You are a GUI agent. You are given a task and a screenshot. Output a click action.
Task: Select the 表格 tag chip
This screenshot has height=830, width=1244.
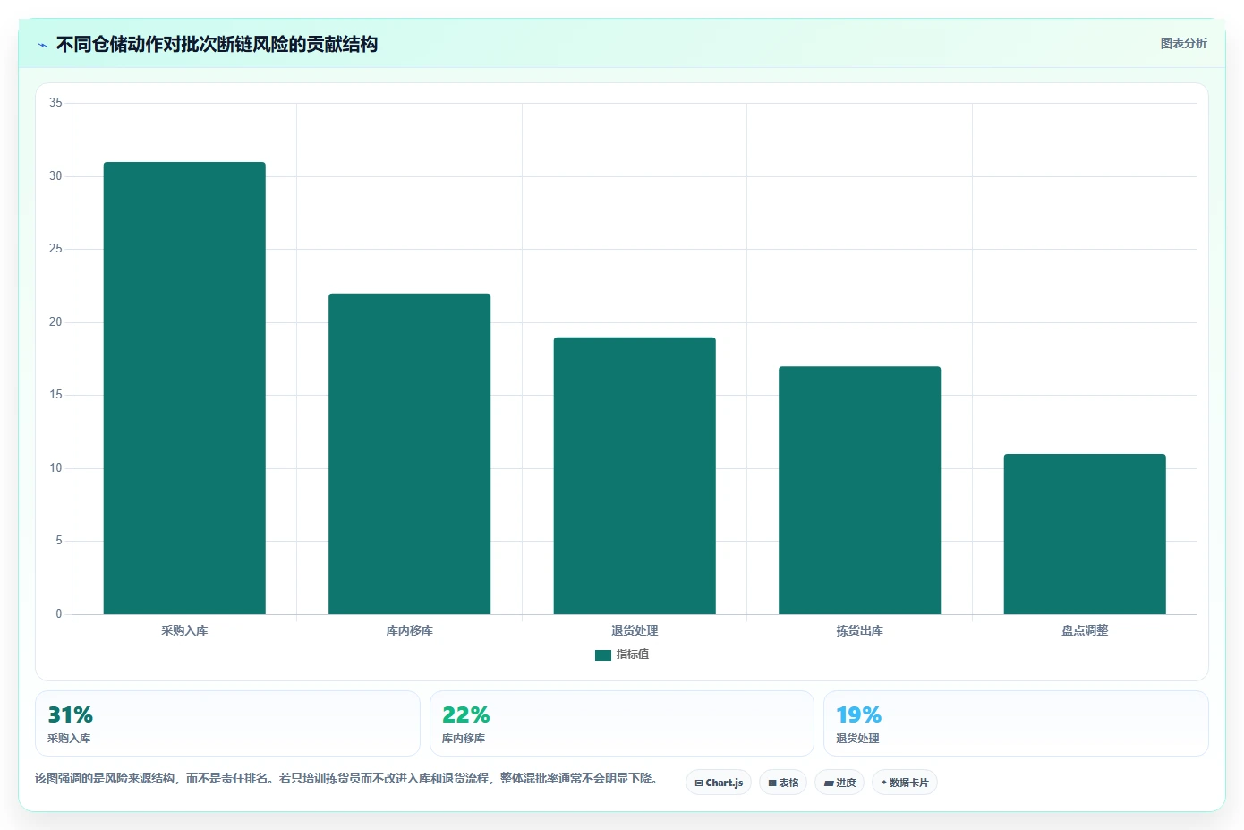coord(783,783)
